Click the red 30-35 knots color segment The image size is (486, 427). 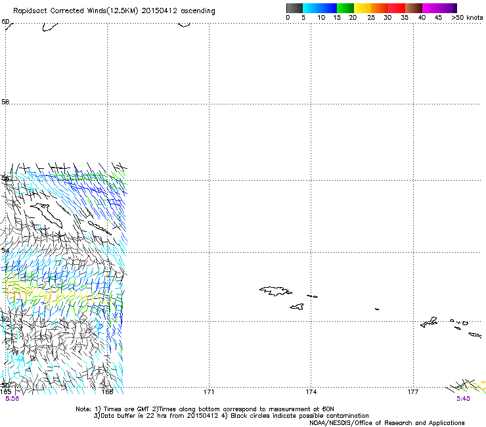pos(397,8)
